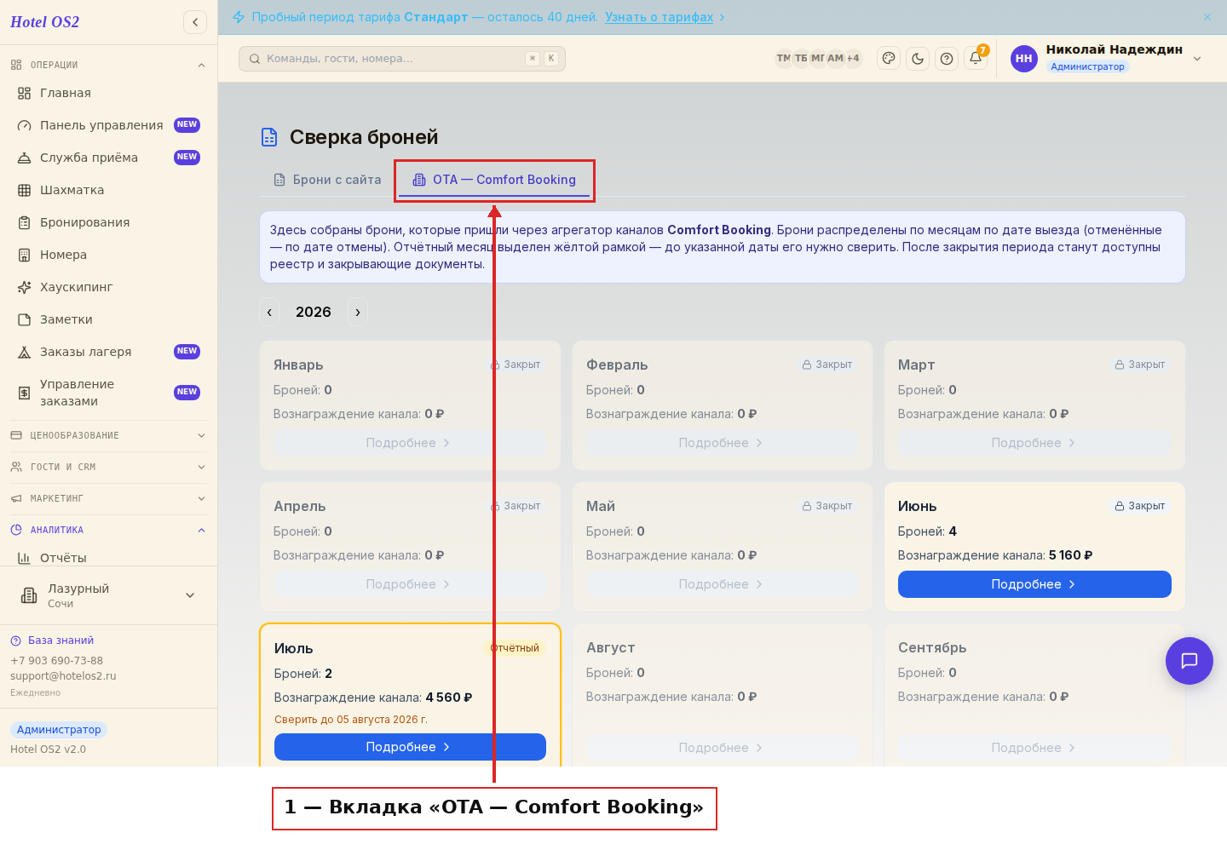The width and height of the screenshot is (1227, 850).
Task: Open Хаускипинг in the sidebar
Action: [108, 287]
